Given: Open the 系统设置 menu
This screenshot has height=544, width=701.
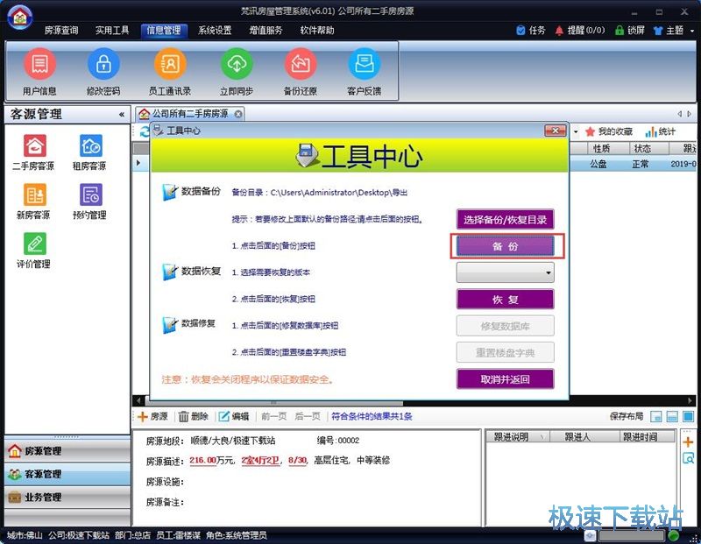Looking at the screenshot, I should tap(215, 31).
